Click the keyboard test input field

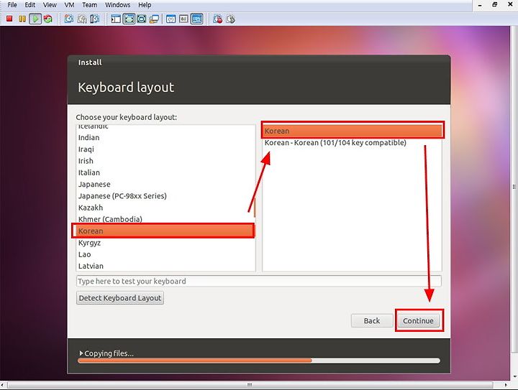259,282
